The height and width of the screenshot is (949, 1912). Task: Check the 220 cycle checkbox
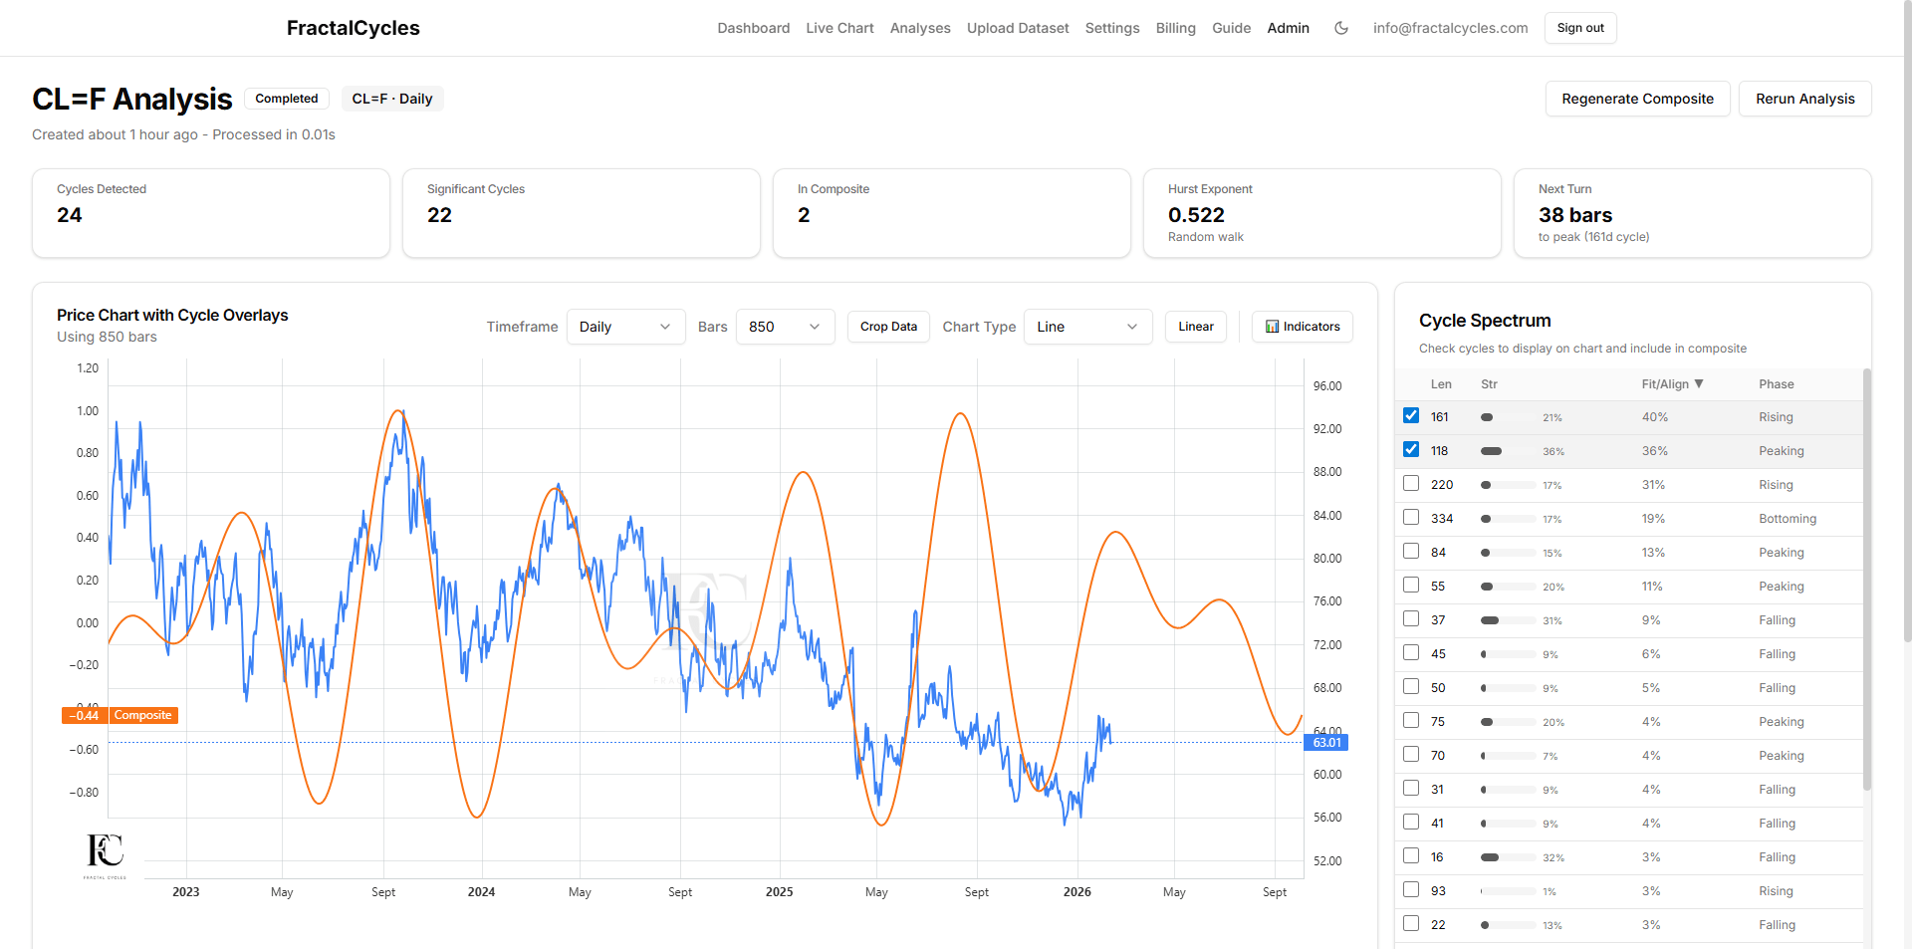point(1411,484)
